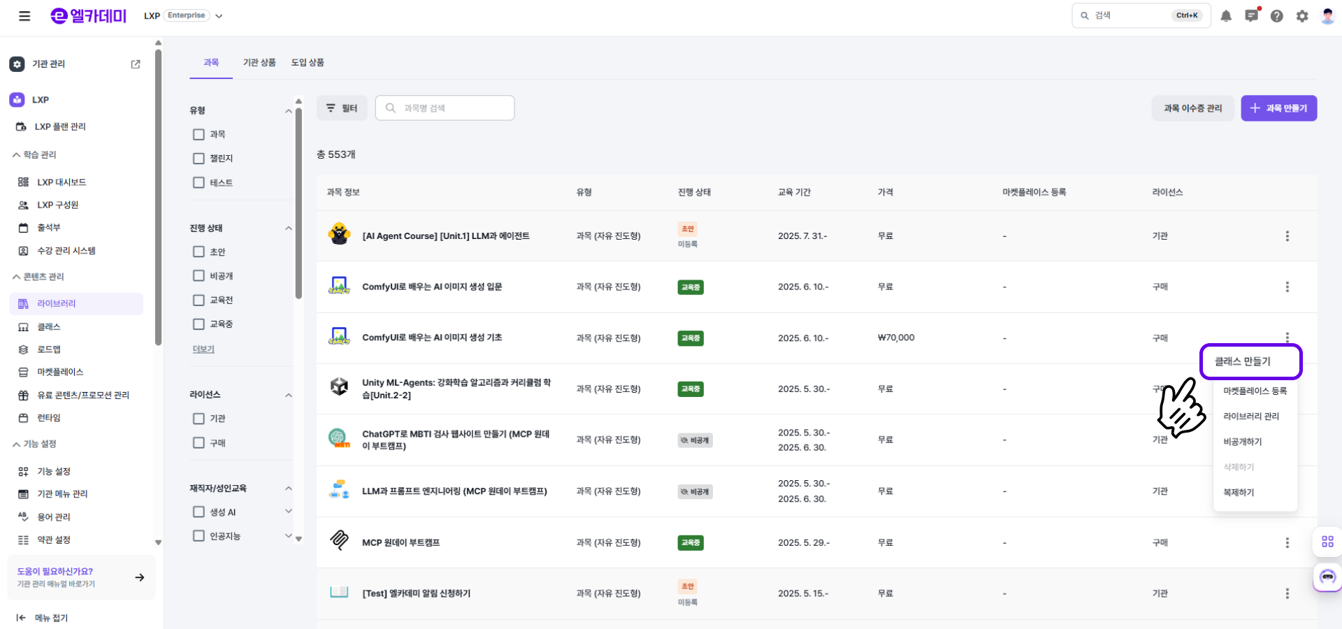Click the 과목 이수증 관리 button
Screen dimensions: 1342x629
click(1192, 108)
